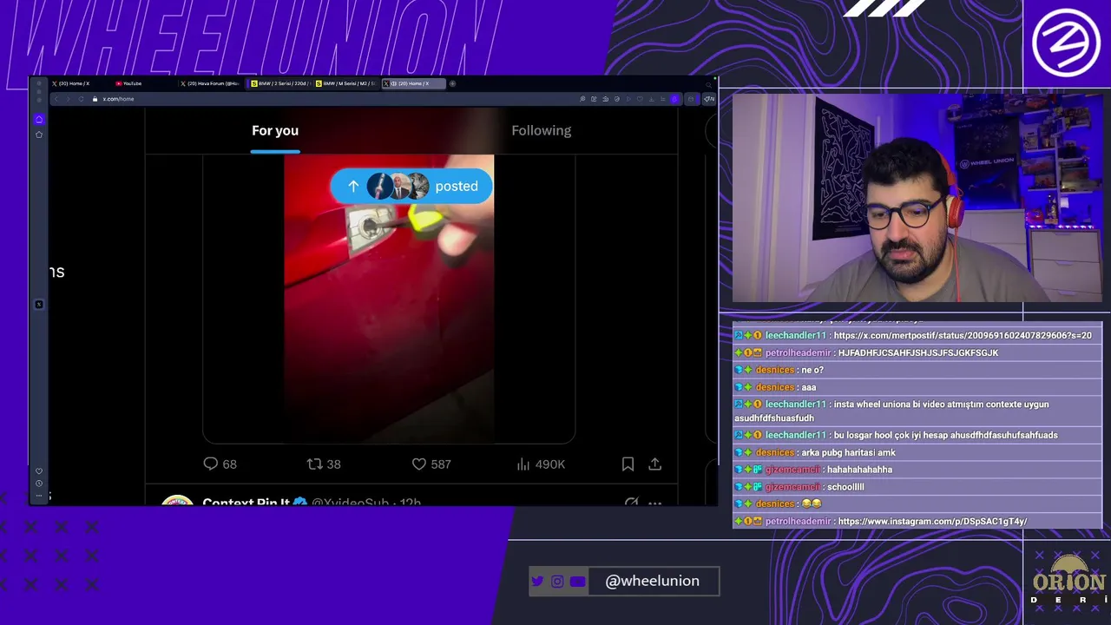Image resolution: width=1111 pixels, height=625 pixels.
Task: Repost the tweet with 38 reposts
Action: pyautogui.click(x=324, y=464)
